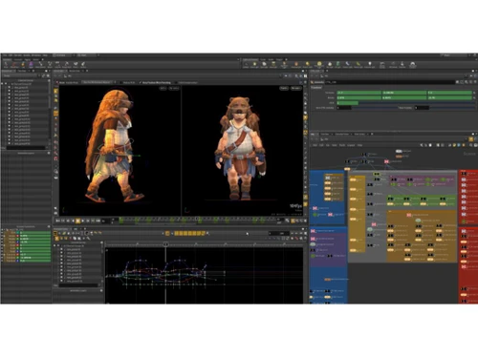Add a new pane tab beside Asset Browser
478x358 pixels.
(372, 134)
